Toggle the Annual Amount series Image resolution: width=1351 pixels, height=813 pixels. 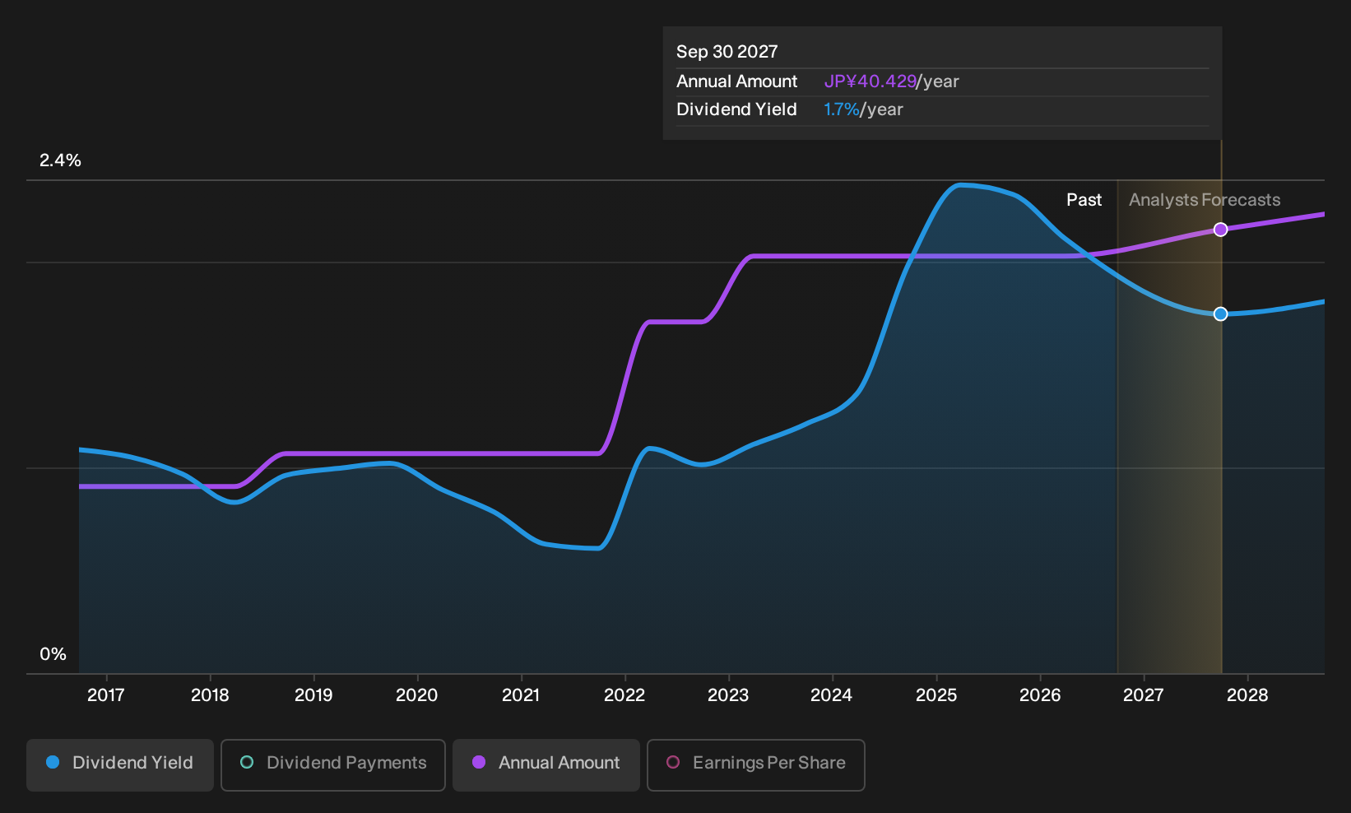pos(546,764)
